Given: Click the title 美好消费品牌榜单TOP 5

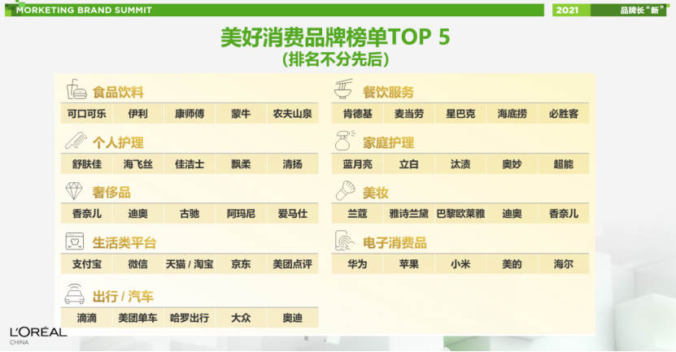Looking at the screenshot, I should click(335, 37).
